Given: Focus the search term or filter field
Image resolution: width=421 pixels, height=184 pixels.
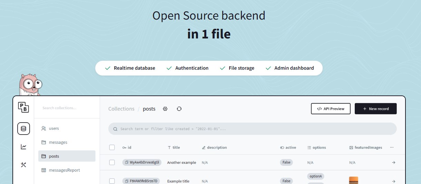Looking at the screenshot, I should click(x=253, y=129).
